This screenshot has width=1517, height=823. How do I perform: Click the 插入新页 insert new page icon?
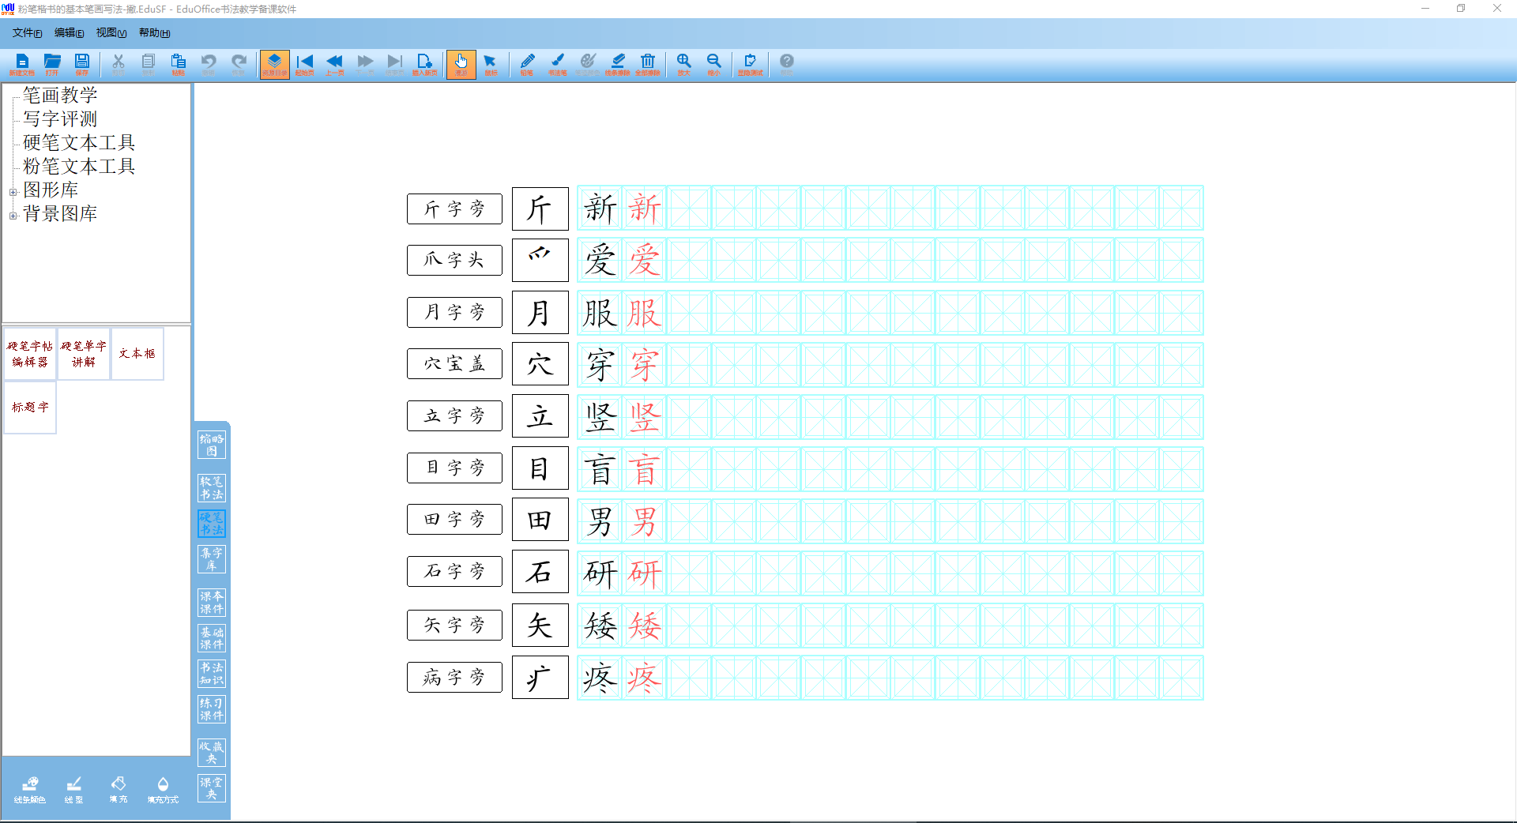tap(425, 63)
